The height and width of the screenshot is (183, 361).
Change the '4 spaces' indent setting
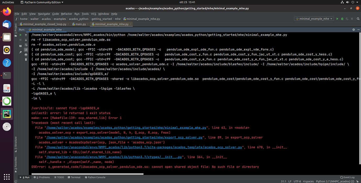(x=308, y=181)
